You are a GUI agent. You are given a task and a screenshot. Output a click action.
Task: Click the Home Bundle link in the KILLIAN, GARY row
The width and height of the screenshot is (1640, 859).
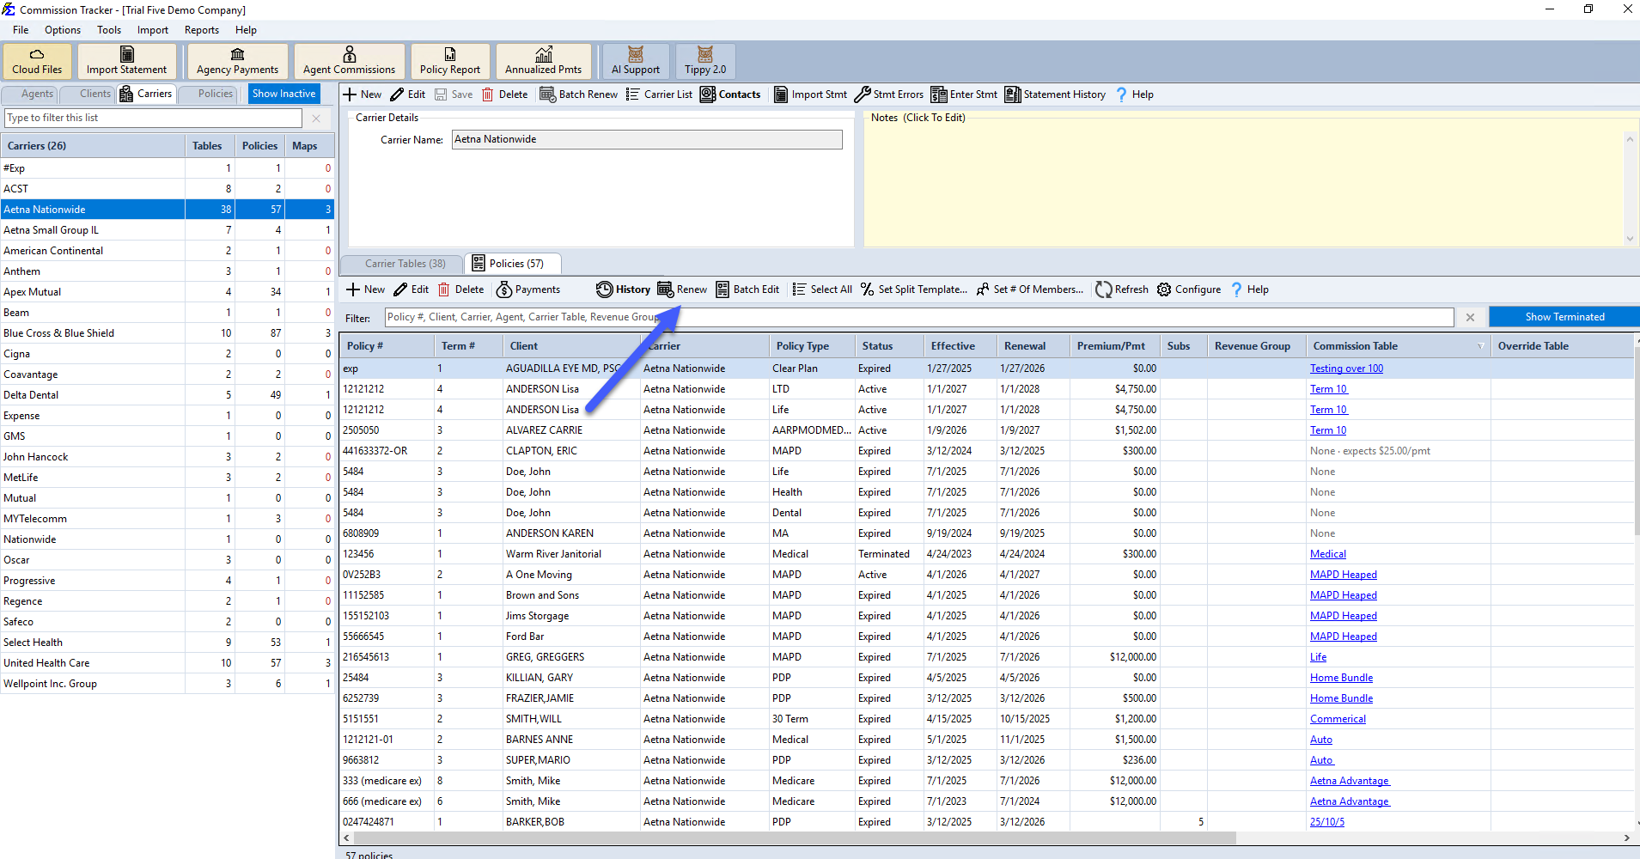point(1341,678)
